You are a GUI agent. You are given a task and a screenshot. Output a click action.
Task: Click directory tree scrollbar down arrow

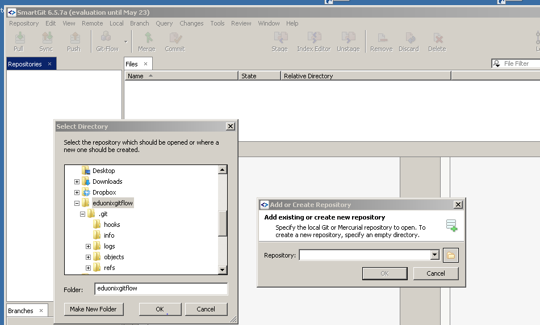(223, 270)
